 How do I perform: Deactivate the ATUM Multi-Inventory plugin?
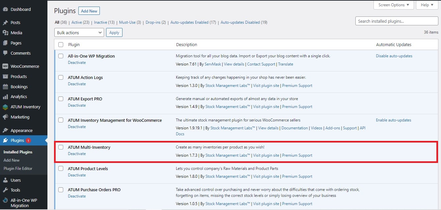coord(77,154)
